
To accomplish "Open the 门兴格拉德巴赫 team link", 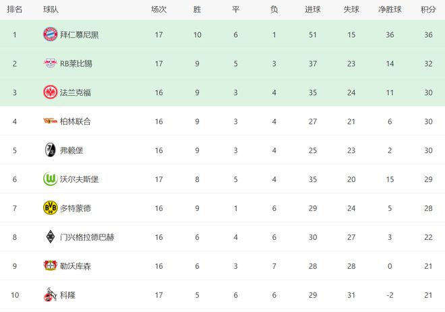I will [87, 237].
